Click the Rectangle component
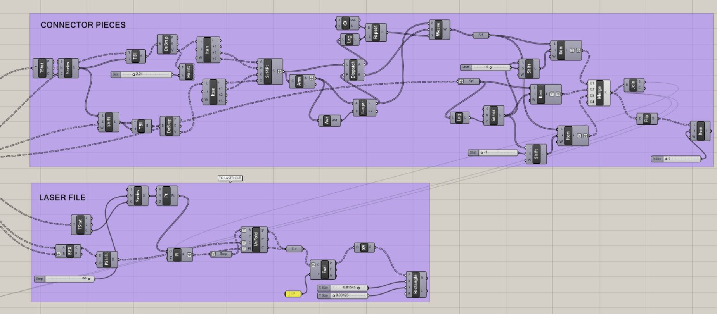717x314 pixels. click(416, 285)
